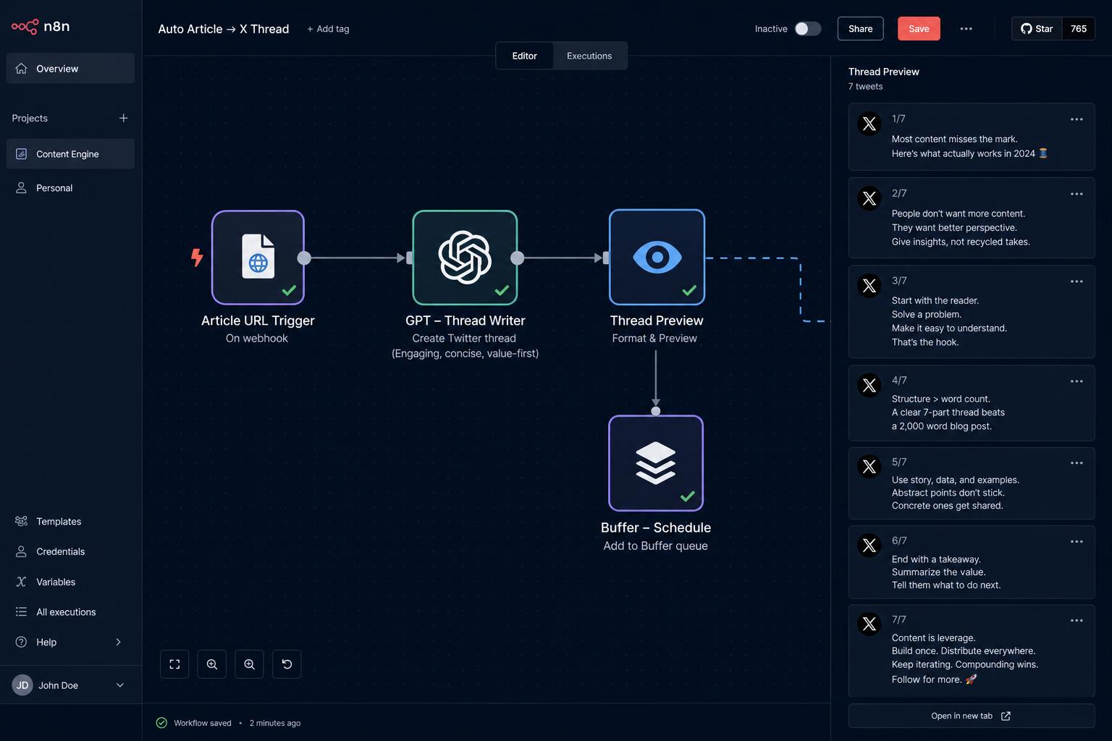Viewport: 1112px width, 741px height.
Task: Click the red Save button
Action: click(919, 29)
